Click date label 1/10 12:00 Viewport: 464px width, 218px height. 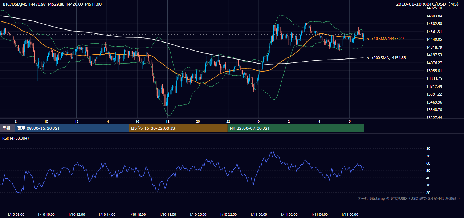(x=76, y=214)
